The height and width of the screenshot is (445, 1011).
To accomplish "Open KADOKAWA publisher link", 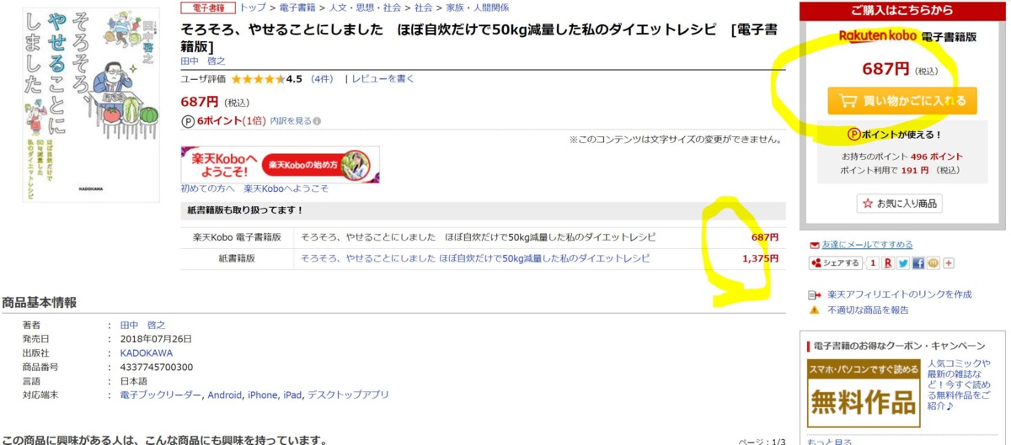I will 147,353.
